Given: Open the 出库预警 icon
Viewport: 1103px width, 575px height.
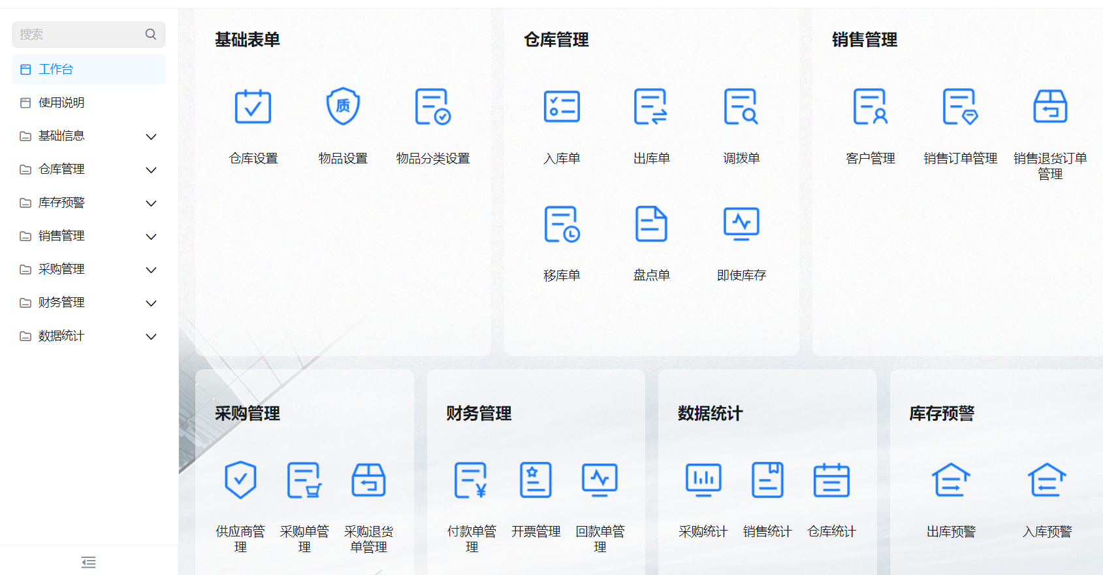Looking at the screenshot, I should coord(951,480).
